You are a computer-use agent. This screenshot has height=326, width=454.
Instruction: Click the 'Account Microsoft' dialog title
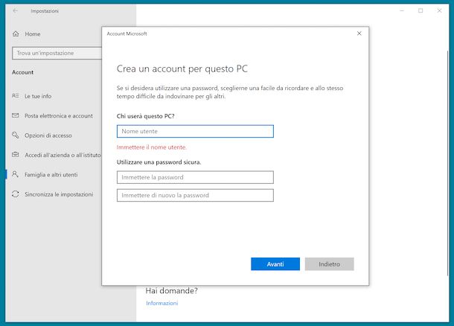coord(127,33)
